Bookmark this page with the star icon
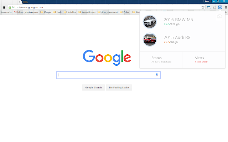The image size is (228, 142). (203, 7)
